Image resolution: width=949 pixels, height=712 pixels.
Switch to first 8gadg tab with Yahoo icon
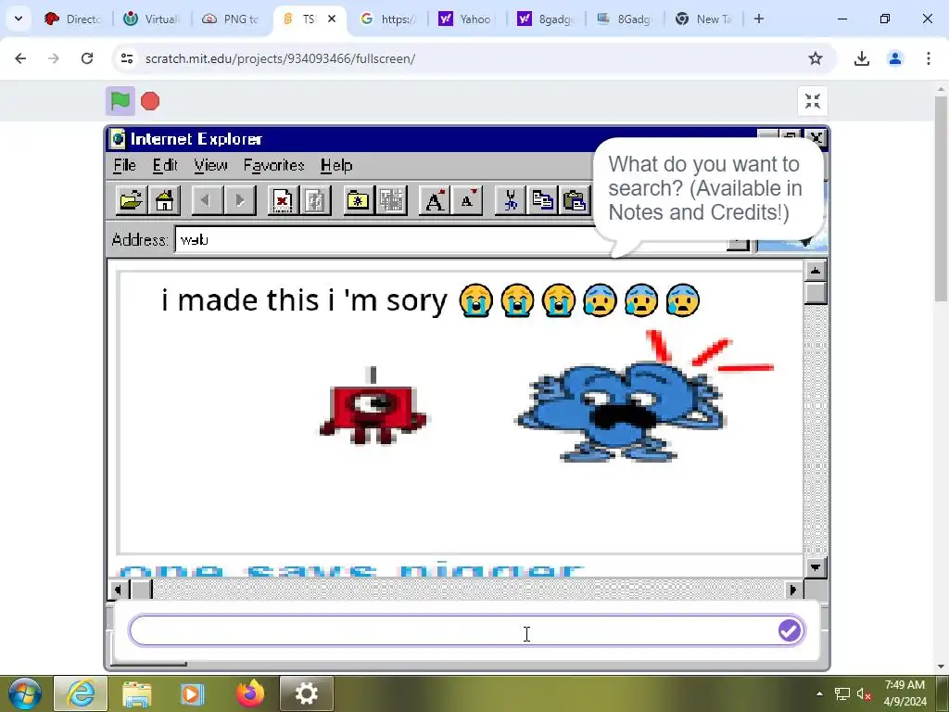click(545, 19)
